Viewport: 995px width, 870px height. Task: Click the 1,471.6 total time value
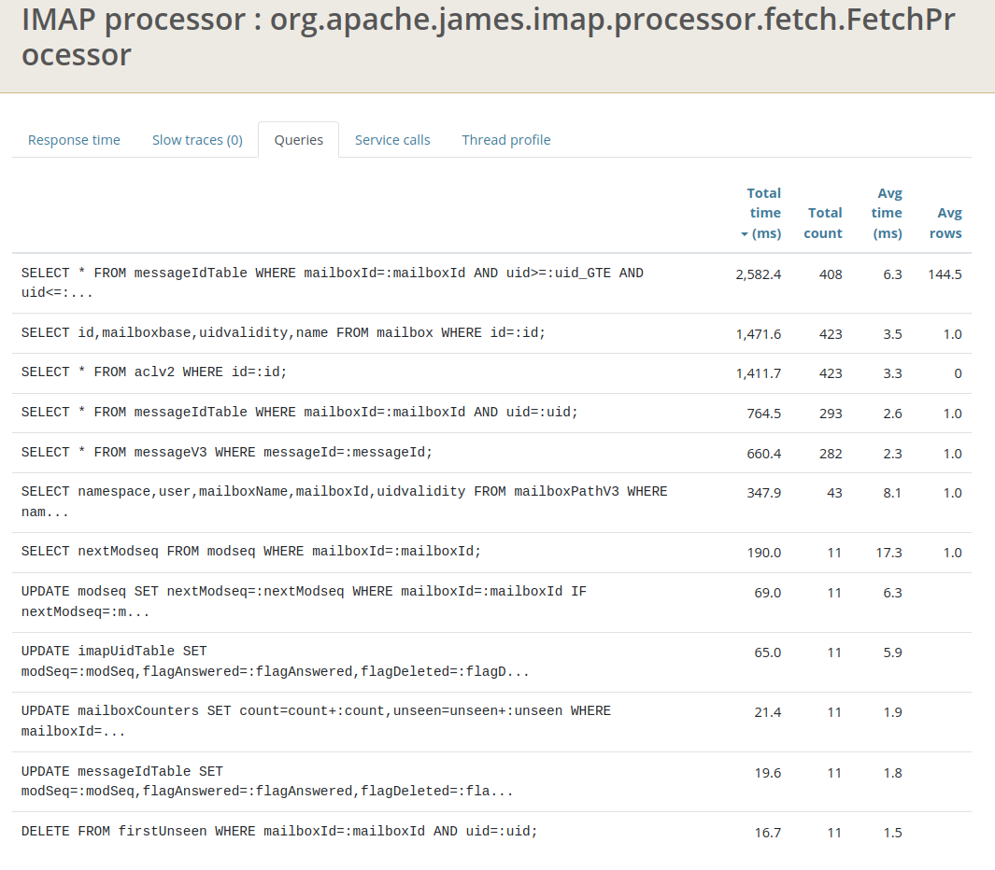tap(759, 334)
